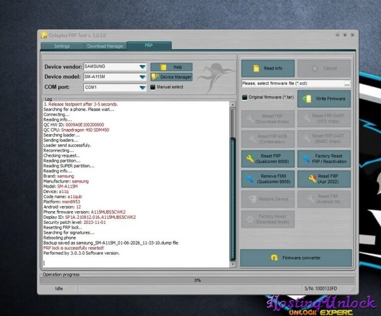The width and height of the screenshot is (381, 316).
Task: Click the log scrollbar down arrow
Action: (x=233, y=264)
